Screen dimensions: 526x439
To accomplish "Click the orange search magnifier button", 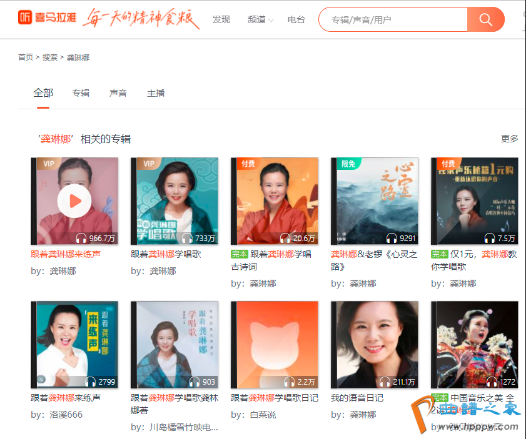I will [x=485, y=19].
